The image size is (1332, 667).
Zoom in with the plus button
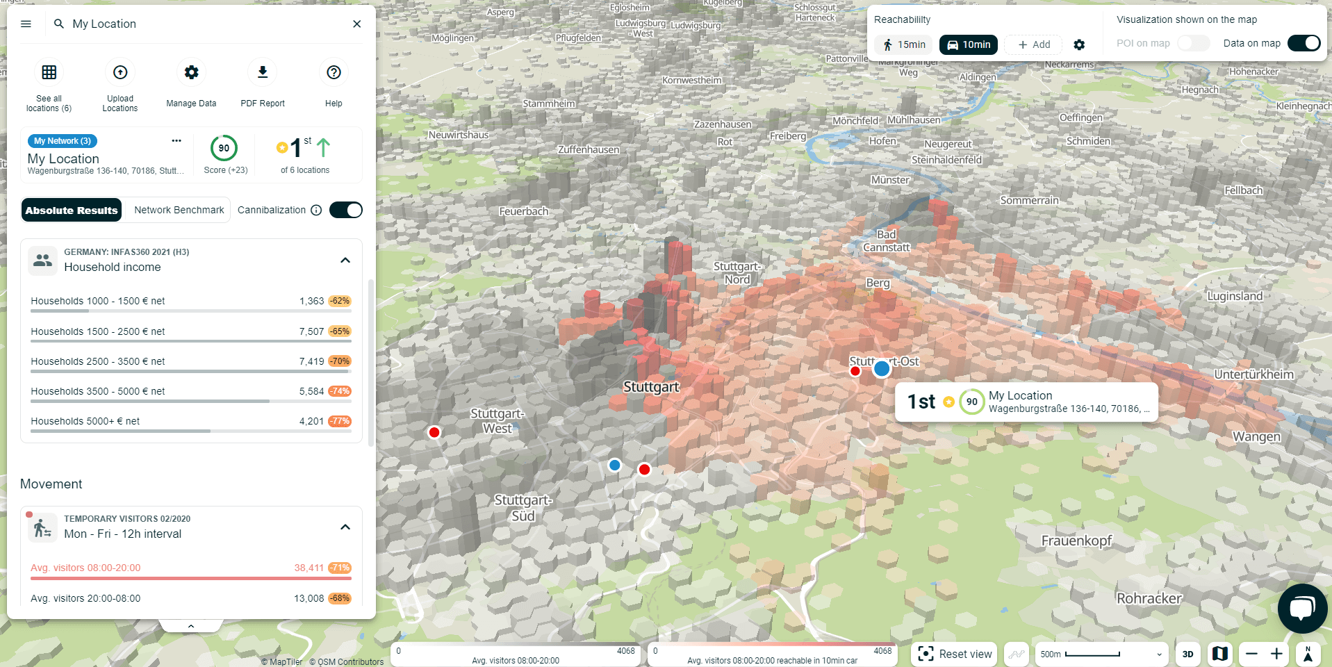(x=1276, y=654)
